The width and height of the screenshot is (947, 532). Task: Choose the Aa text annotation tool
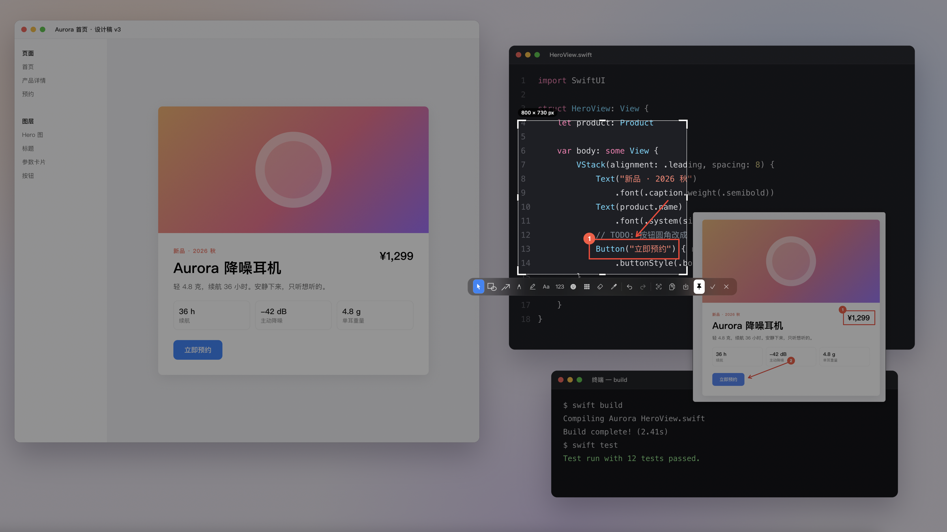[x=546, y=287]
